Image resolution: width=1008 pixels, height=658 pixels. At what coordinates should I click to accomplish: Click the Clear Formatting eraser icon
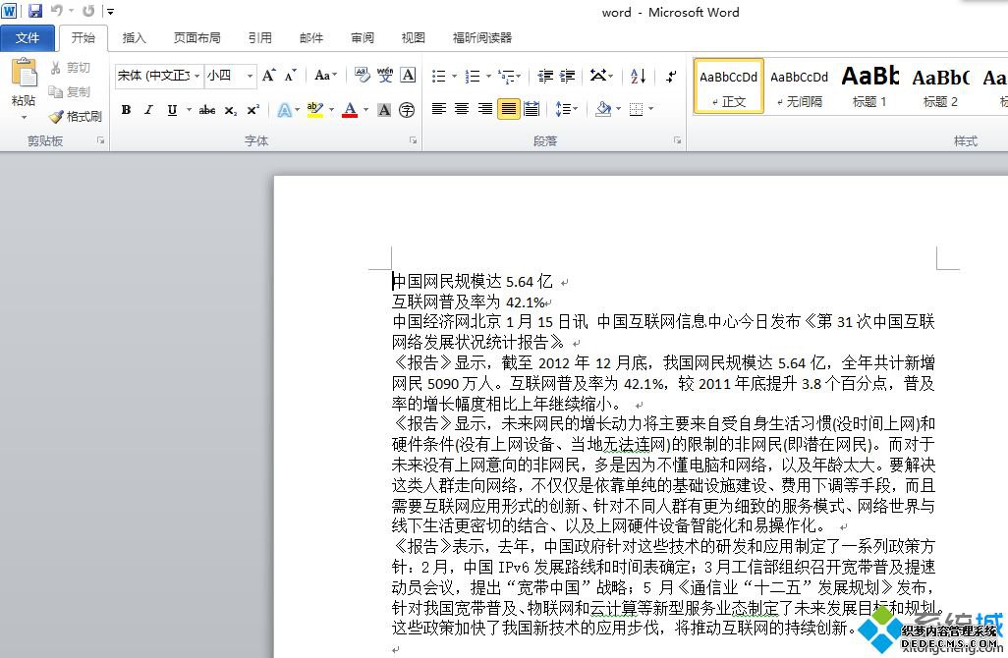362,76
